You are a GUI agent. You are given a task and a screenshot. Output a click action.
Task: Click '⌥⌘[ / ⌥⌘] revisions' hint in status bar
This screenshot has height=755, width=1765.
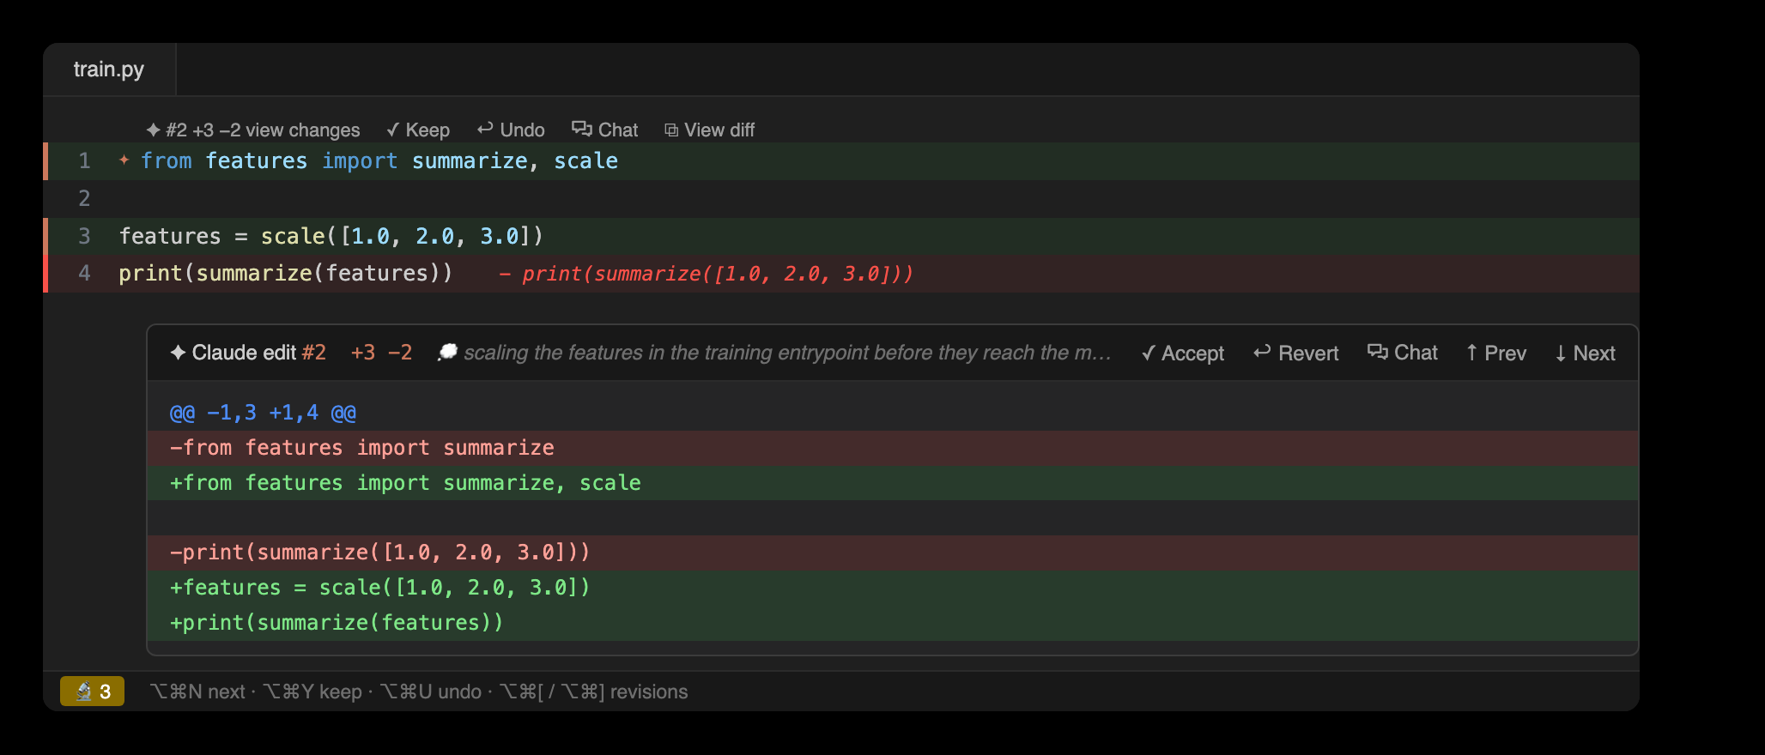594,692
